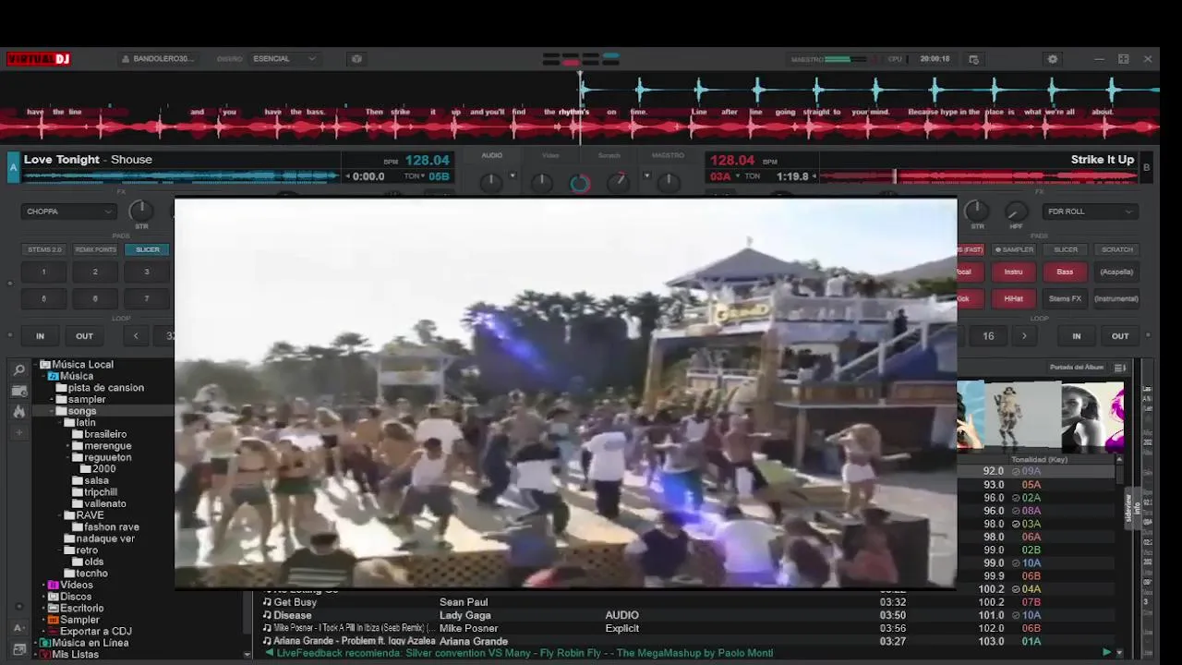This screenshot has width=1182, height=665.
Task: Open the settings gear icon
Action: click(1052, 59)
